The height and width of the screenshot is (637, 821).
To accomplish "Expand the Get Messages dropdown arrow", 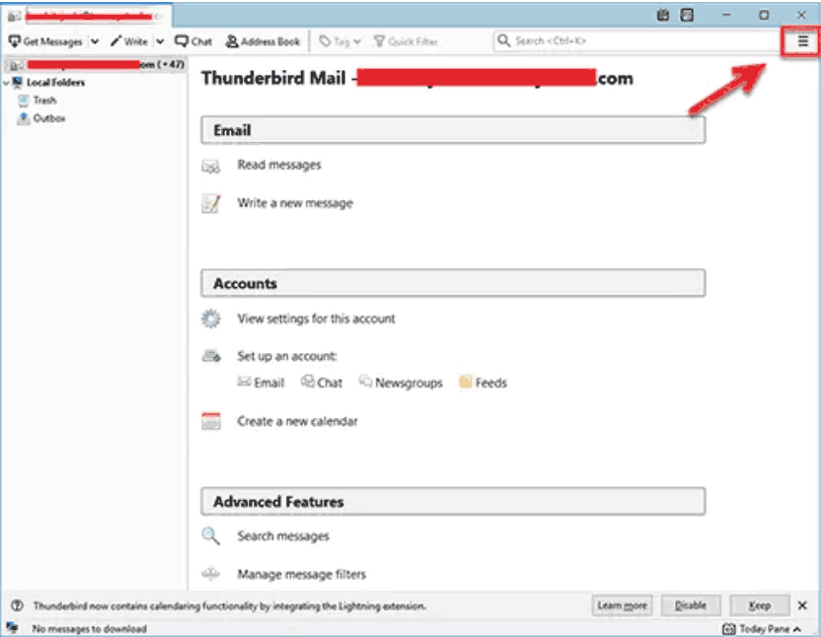I will 95,41.
